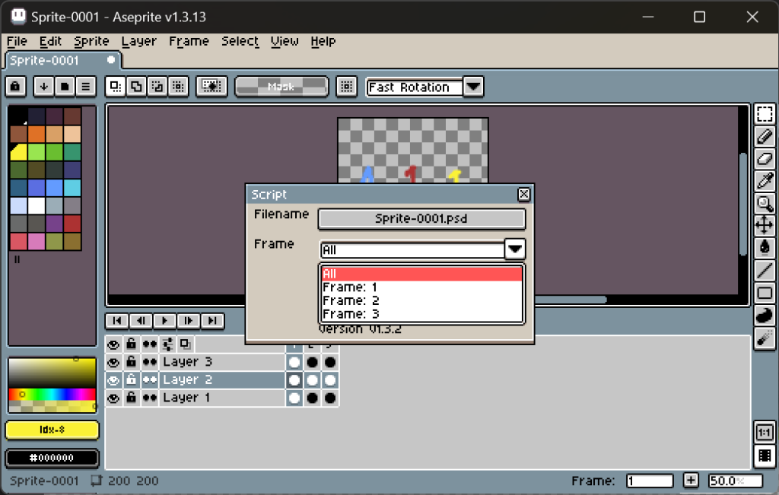Go to the last frame
Image resolution: width=779 pixels, height=495 pixels.
(213, 321)
